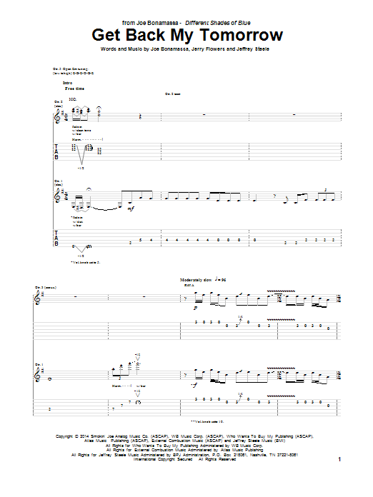This screenshot has width=373, height=497.
Task: Select the Different Shades of Blue album text
Action: (x=217, y=23)
